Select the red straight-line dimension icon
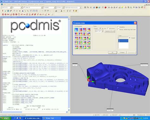This screenshot has width=150, height=120. (x=24, y=14)
